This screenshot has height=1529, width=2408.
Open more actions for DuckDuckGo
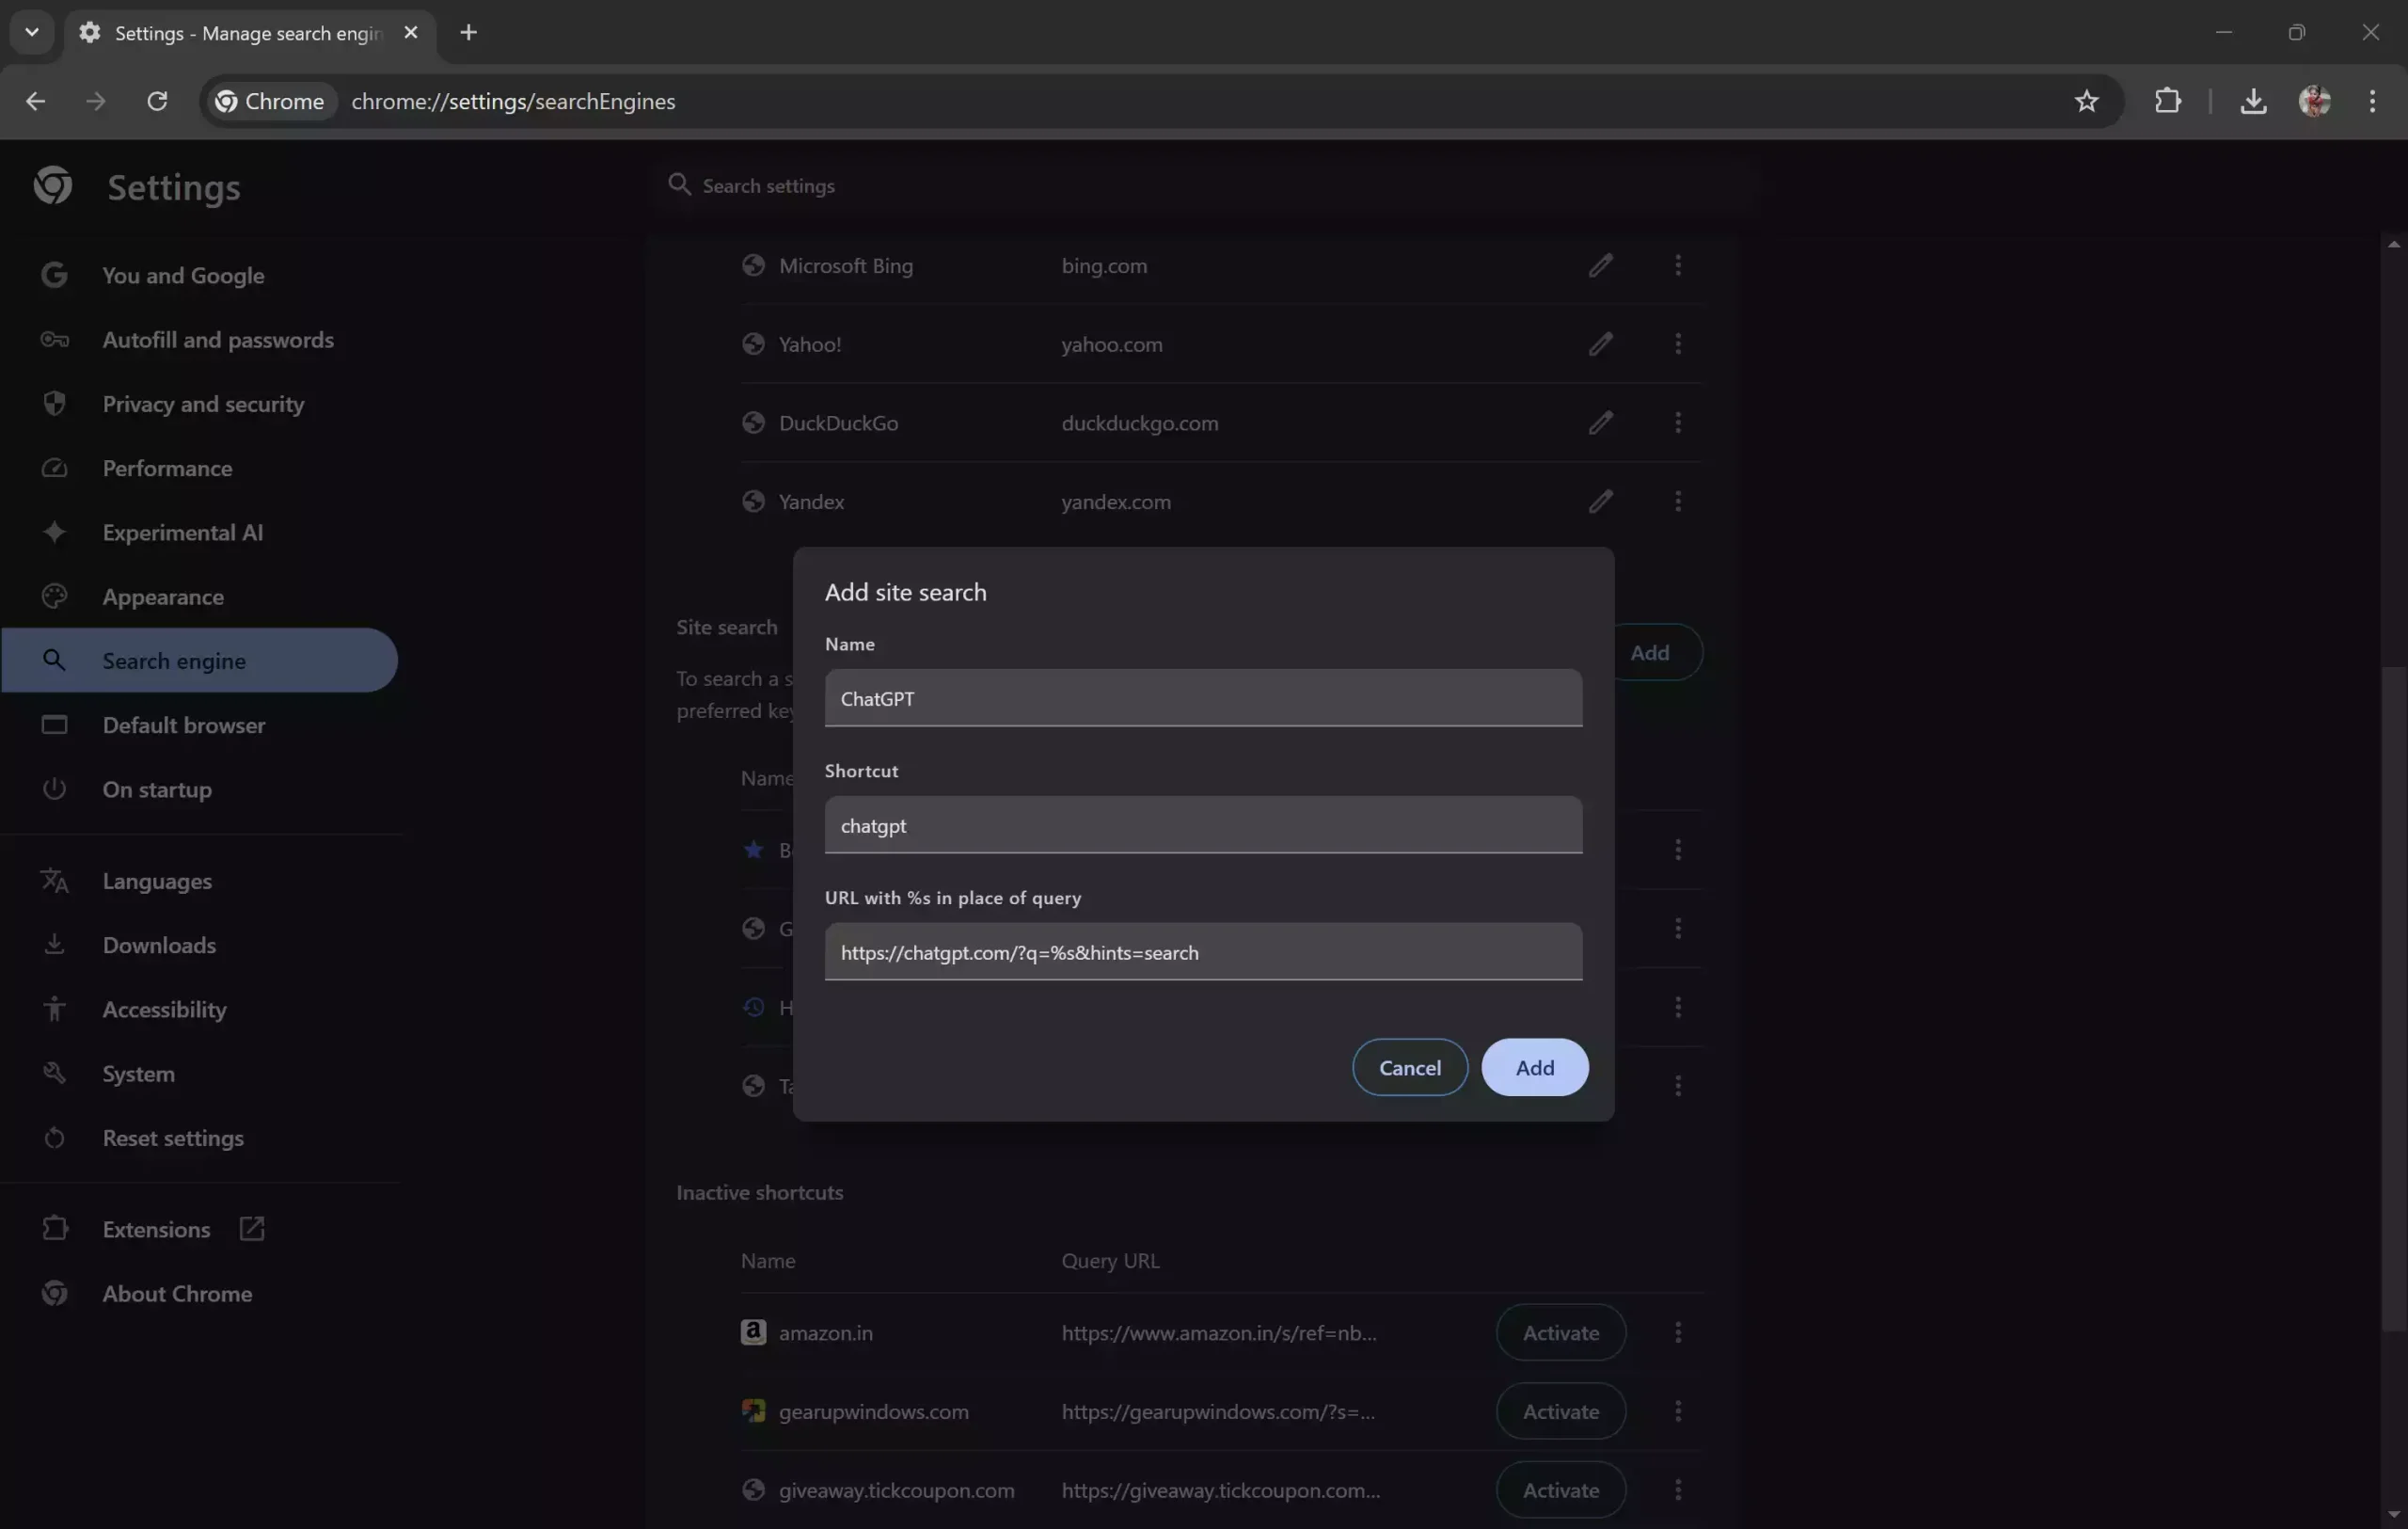point(1677,422)
